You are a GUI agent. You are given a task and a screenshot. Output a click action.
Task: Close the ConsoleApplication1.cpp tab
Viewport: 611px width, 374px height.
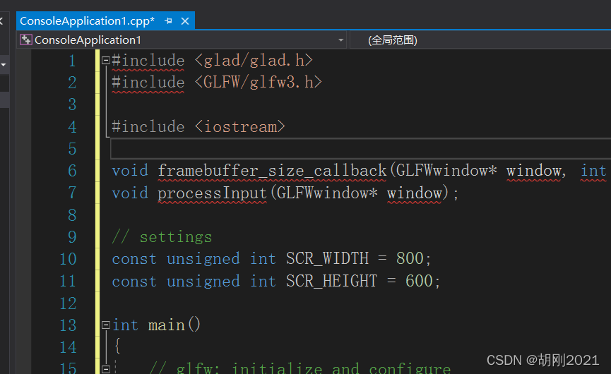pyautogui.click(x=185, y=21)
